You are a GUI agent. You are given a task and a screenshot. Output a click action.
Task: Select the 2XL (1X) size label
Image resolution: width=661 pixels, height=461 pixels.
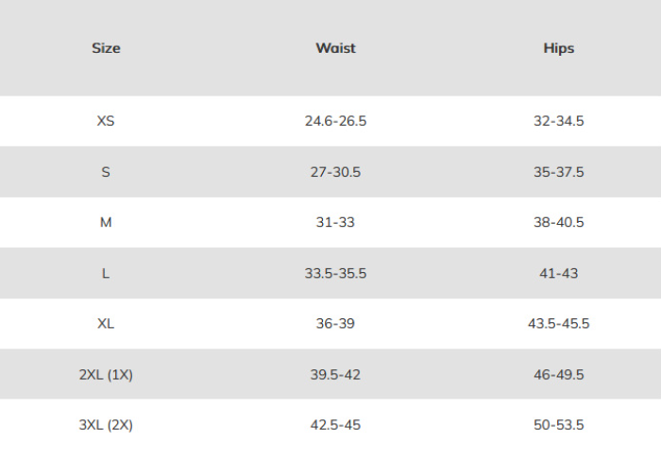coord(106,374)
